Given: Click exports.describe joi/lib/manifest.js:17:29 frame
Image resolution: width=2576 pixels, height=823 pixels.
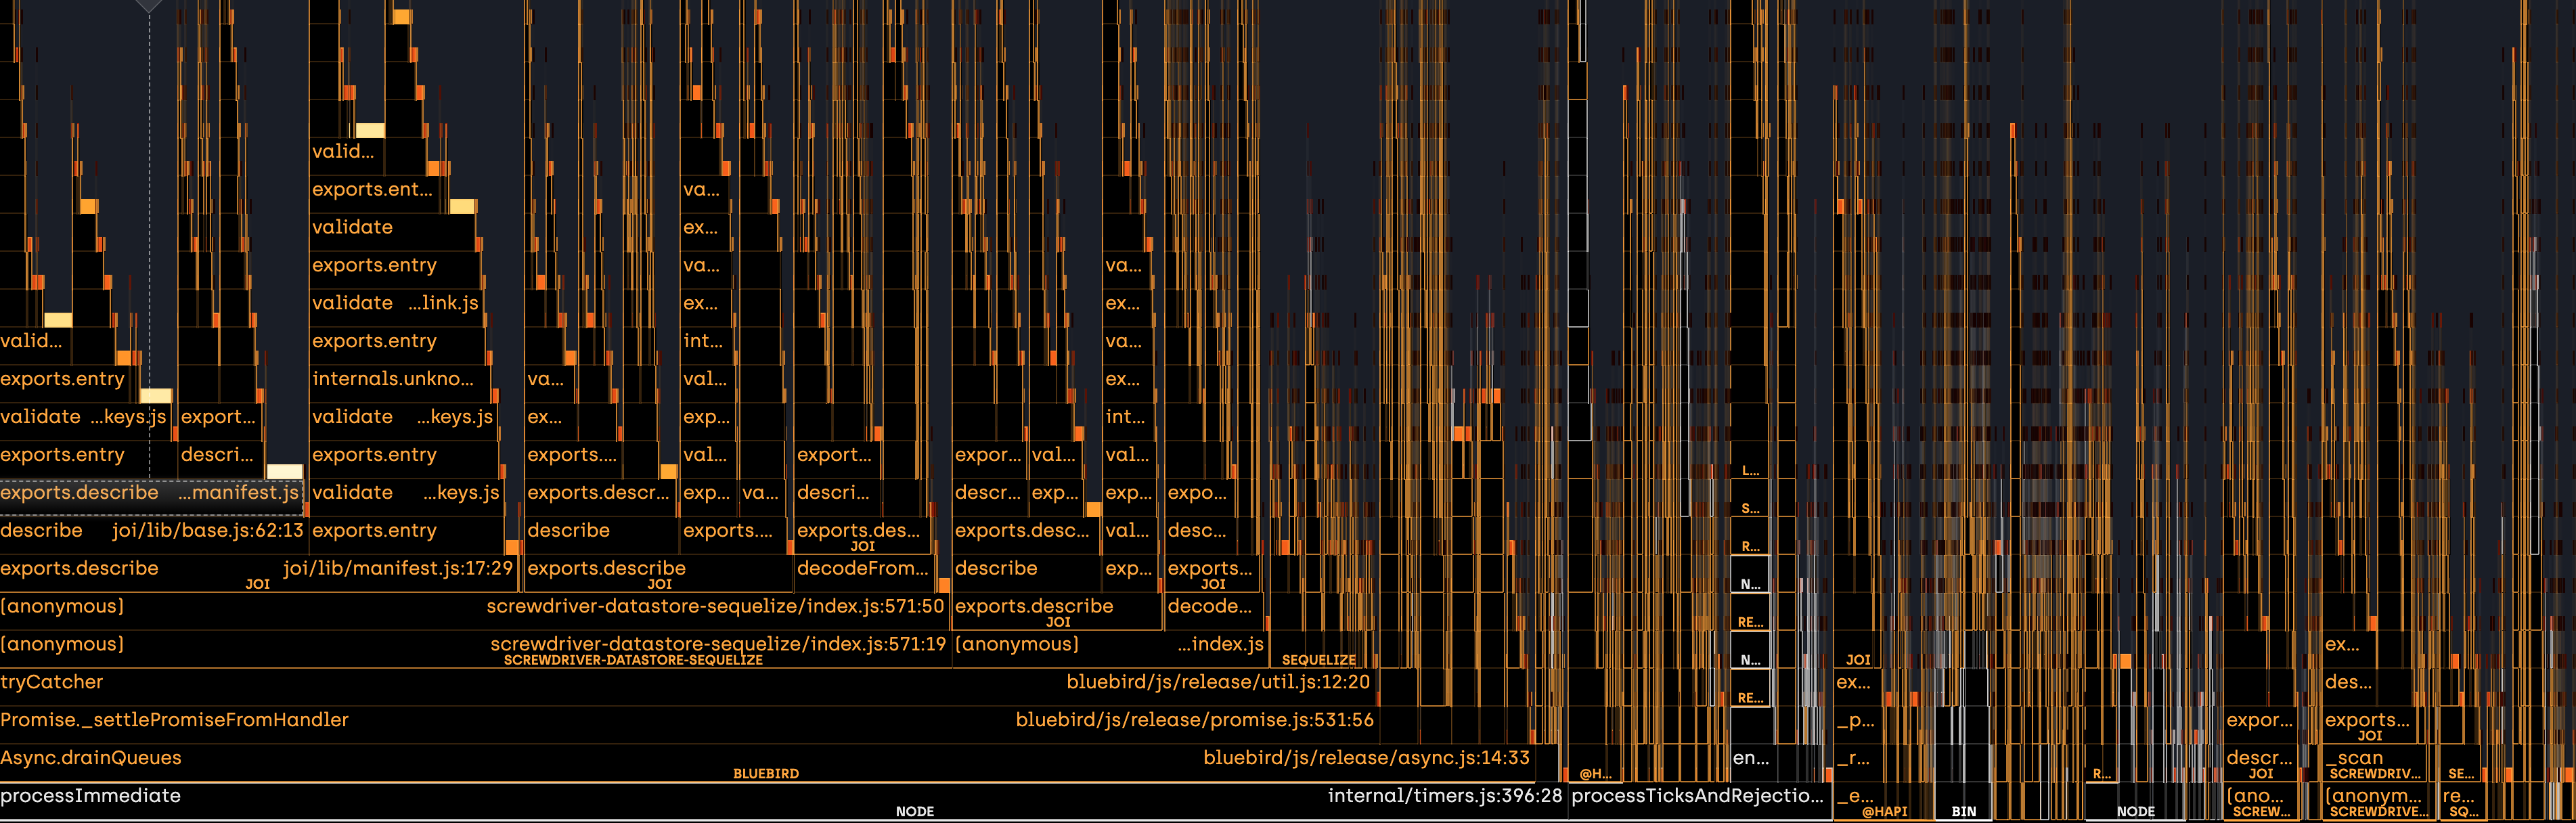Looking at the screenshot, I should [x=258, y=573].
